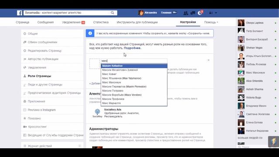Open Показано settings section
279x157 pixels.
pyautogui.click(x=52, y=118)
